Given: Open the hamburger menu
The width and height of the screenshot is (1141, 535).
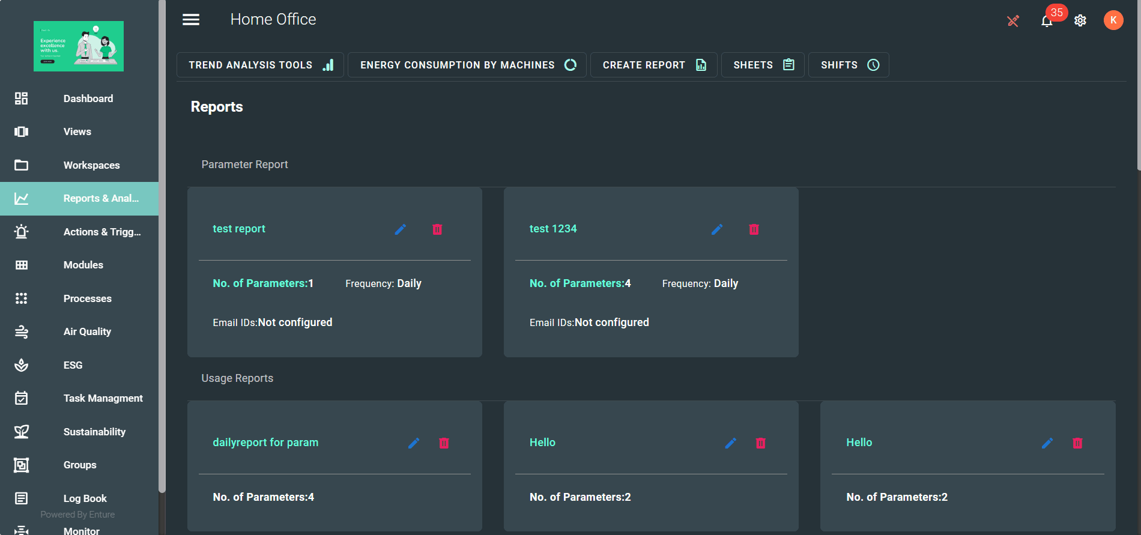Looking at the screenshot, I should tap(191, 20).
